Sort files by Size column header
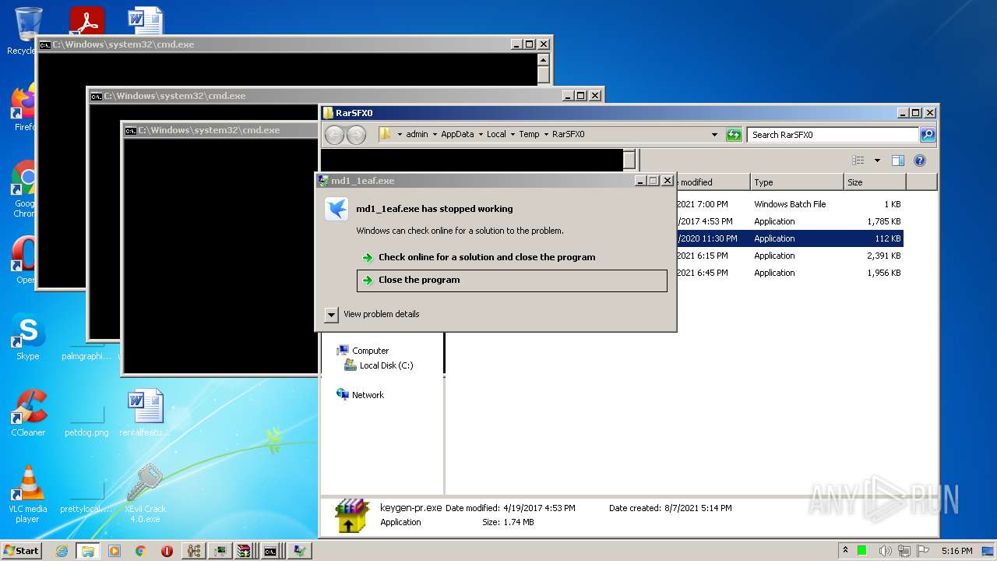The height and width of the screenshot is (561, 997). point(875,182)
